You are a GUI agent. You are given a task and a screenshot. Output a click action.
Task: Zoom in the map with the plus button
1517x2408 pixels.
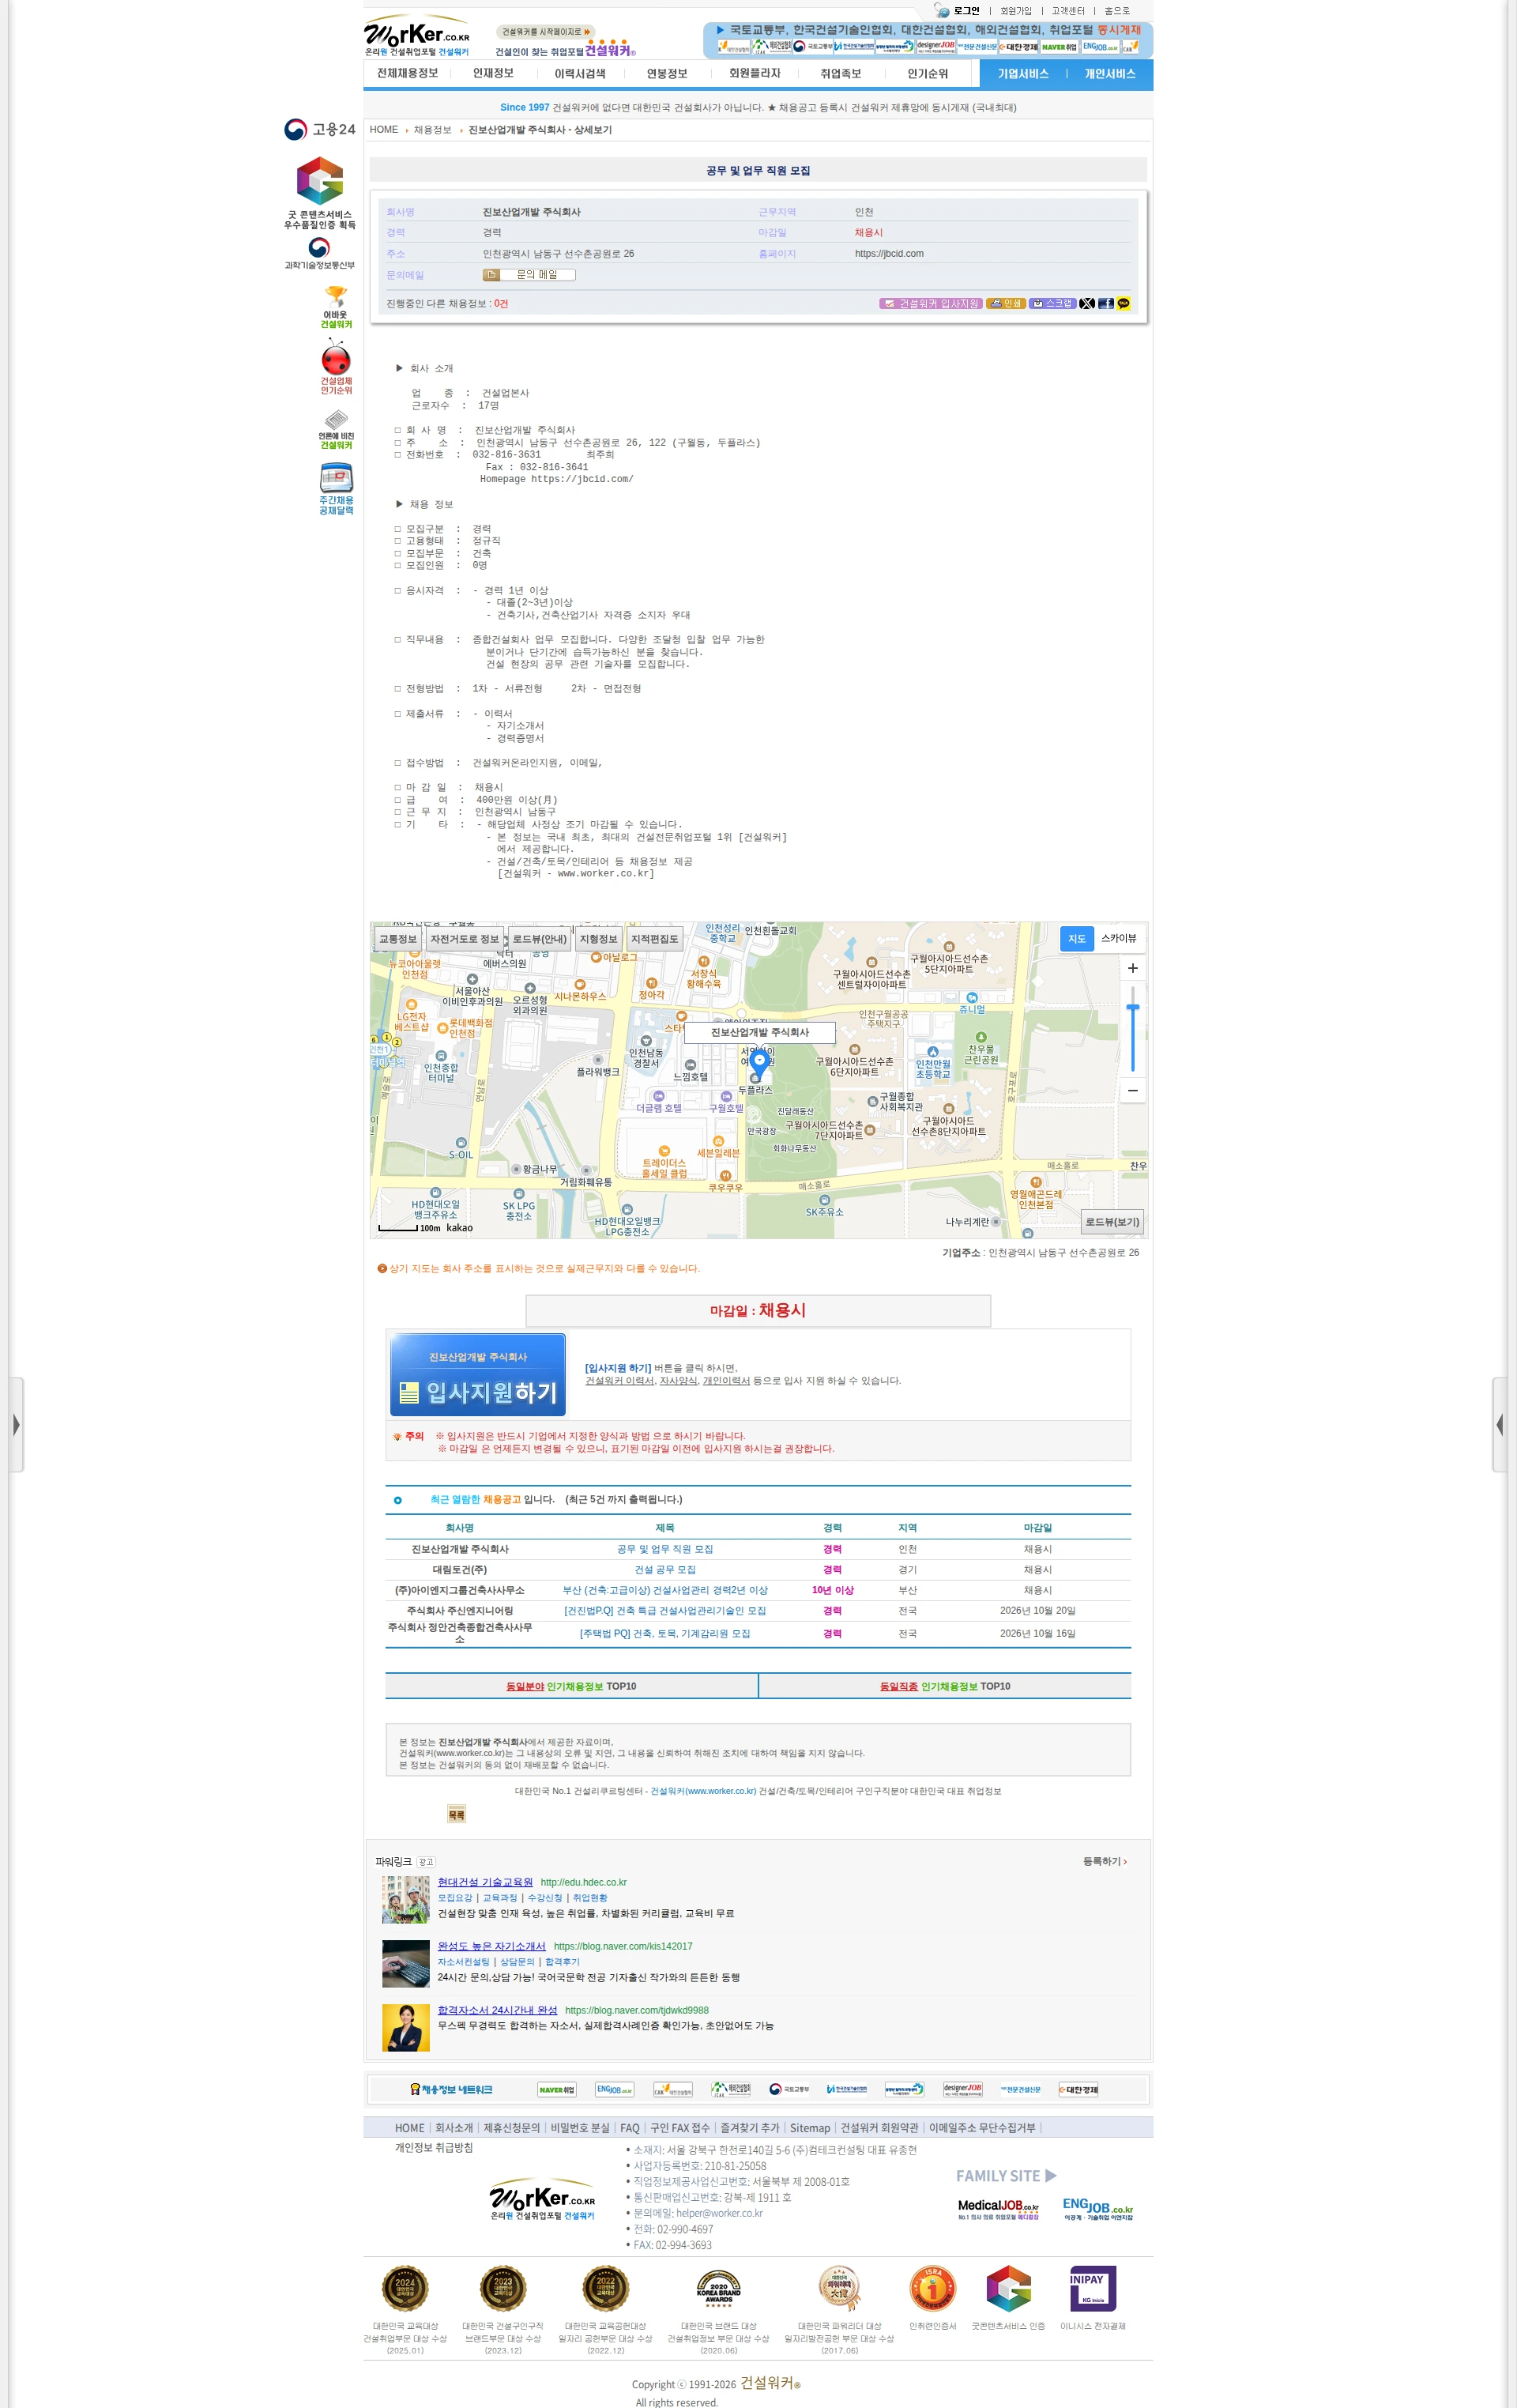[1132, 968]
